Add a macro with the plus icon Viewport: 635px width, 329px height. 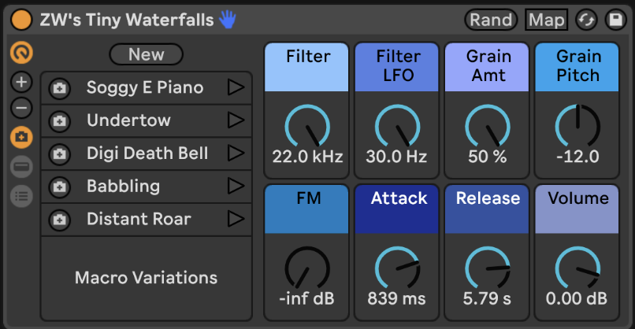(x=21, y=82)
